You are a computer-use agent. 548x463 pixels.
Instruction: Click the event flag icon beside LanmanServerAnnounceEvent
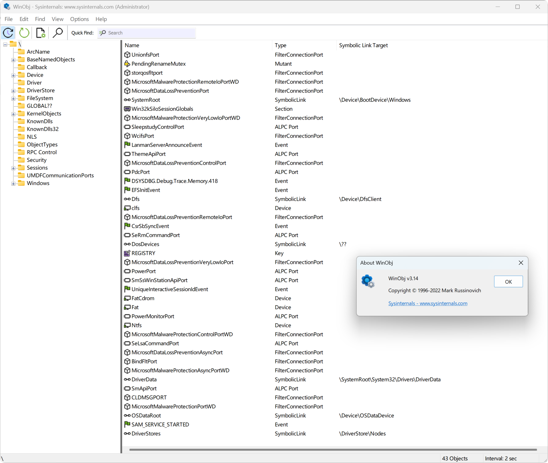point(127,145)
